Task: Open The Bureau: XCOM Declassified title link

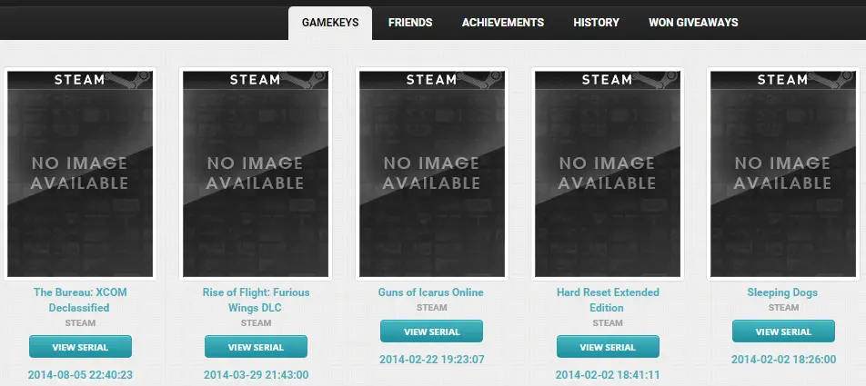Action: (x=80, y=300)
